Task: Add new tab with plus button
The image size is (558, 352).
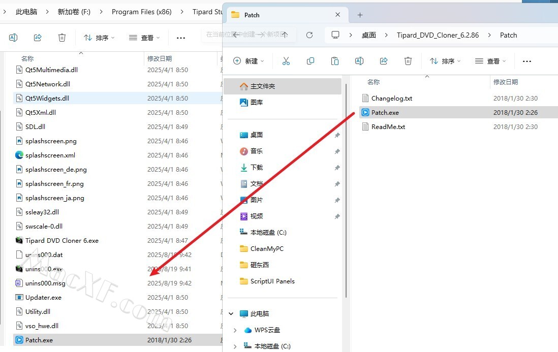Action: [x=360, y=15]
